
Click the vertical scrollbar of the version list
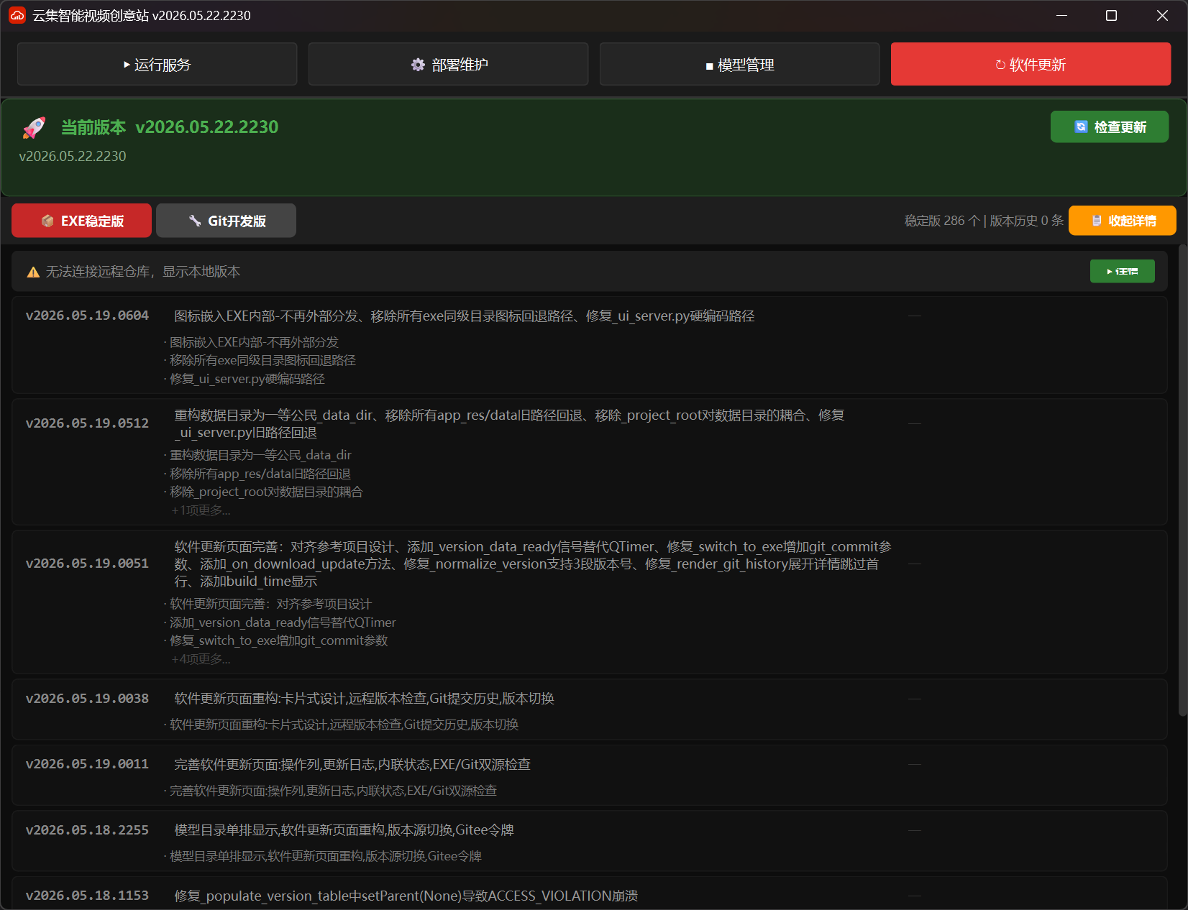click(x=1182, y=480)
